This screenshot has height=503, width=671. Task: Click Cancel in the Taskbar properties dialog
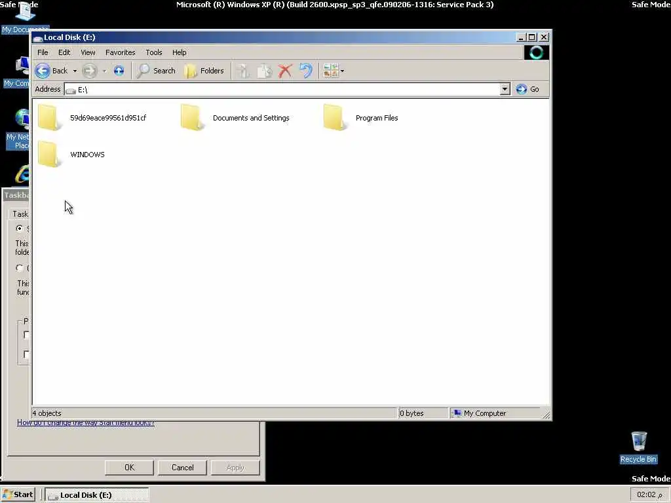click(182, 468)
